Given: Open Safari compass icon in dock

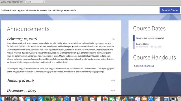Looking at the screenshot, I should pyautogui.click(x=66, y=99).
